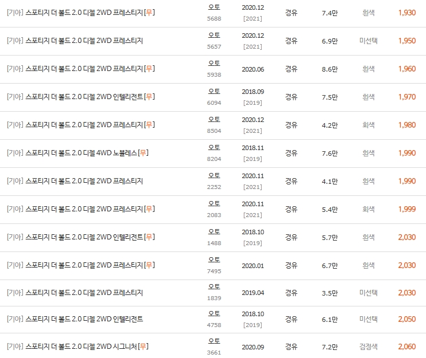The image size is (426, 358).
Task: Click the [무] badge in row 6094
Action: click(149, 97)
